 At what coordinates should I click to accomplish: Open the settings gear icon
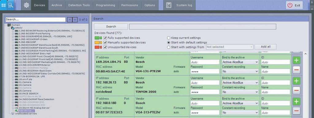[x=26, y=5]
